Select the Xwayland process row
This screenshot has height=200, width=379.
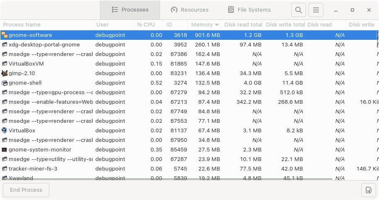coord(189,178)
